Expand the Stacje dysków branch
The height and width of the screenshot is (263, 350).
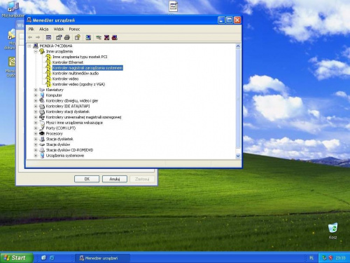click(x=36, y=144)
